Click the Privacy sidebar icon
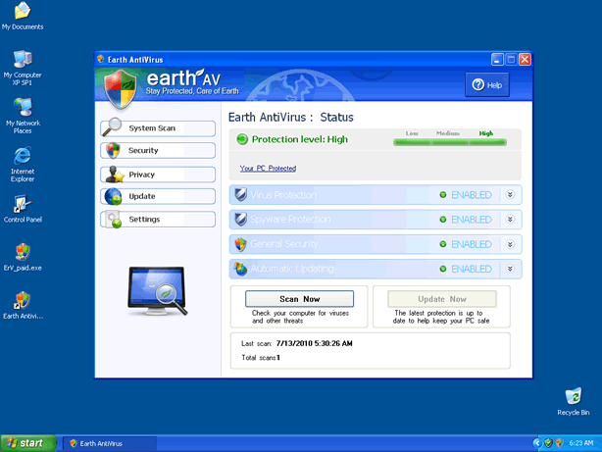Image resolution: width=602 pixels, height=452 pixels. pyautogui.click(x=114, y=175)
